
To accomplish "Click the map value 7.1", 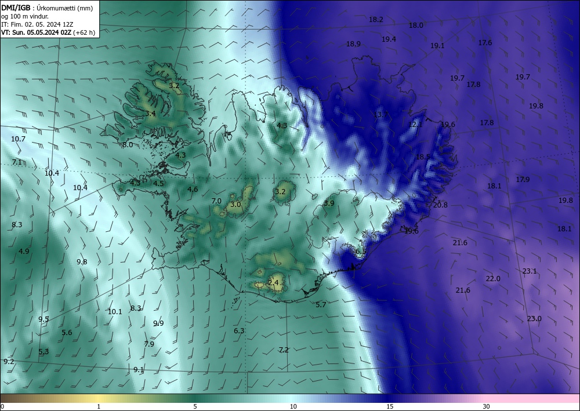I will (x=17, y=162).
